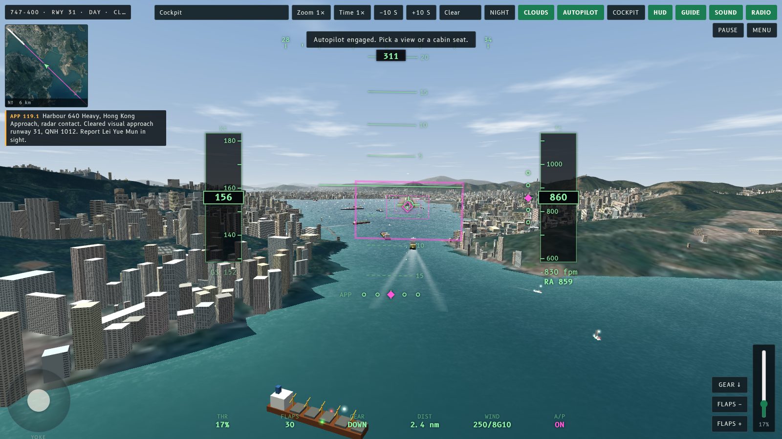
Task: Click the THR 17% readout
Action: [222, 421]
